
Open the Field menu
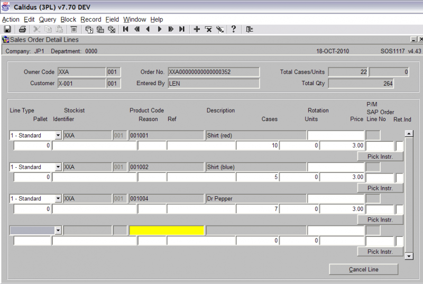pyautogui.click(x=112, y=20)
